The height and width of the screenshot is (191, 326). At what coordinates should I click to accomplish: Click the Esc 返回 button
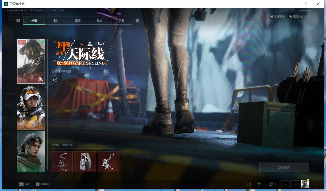point(24,184)
